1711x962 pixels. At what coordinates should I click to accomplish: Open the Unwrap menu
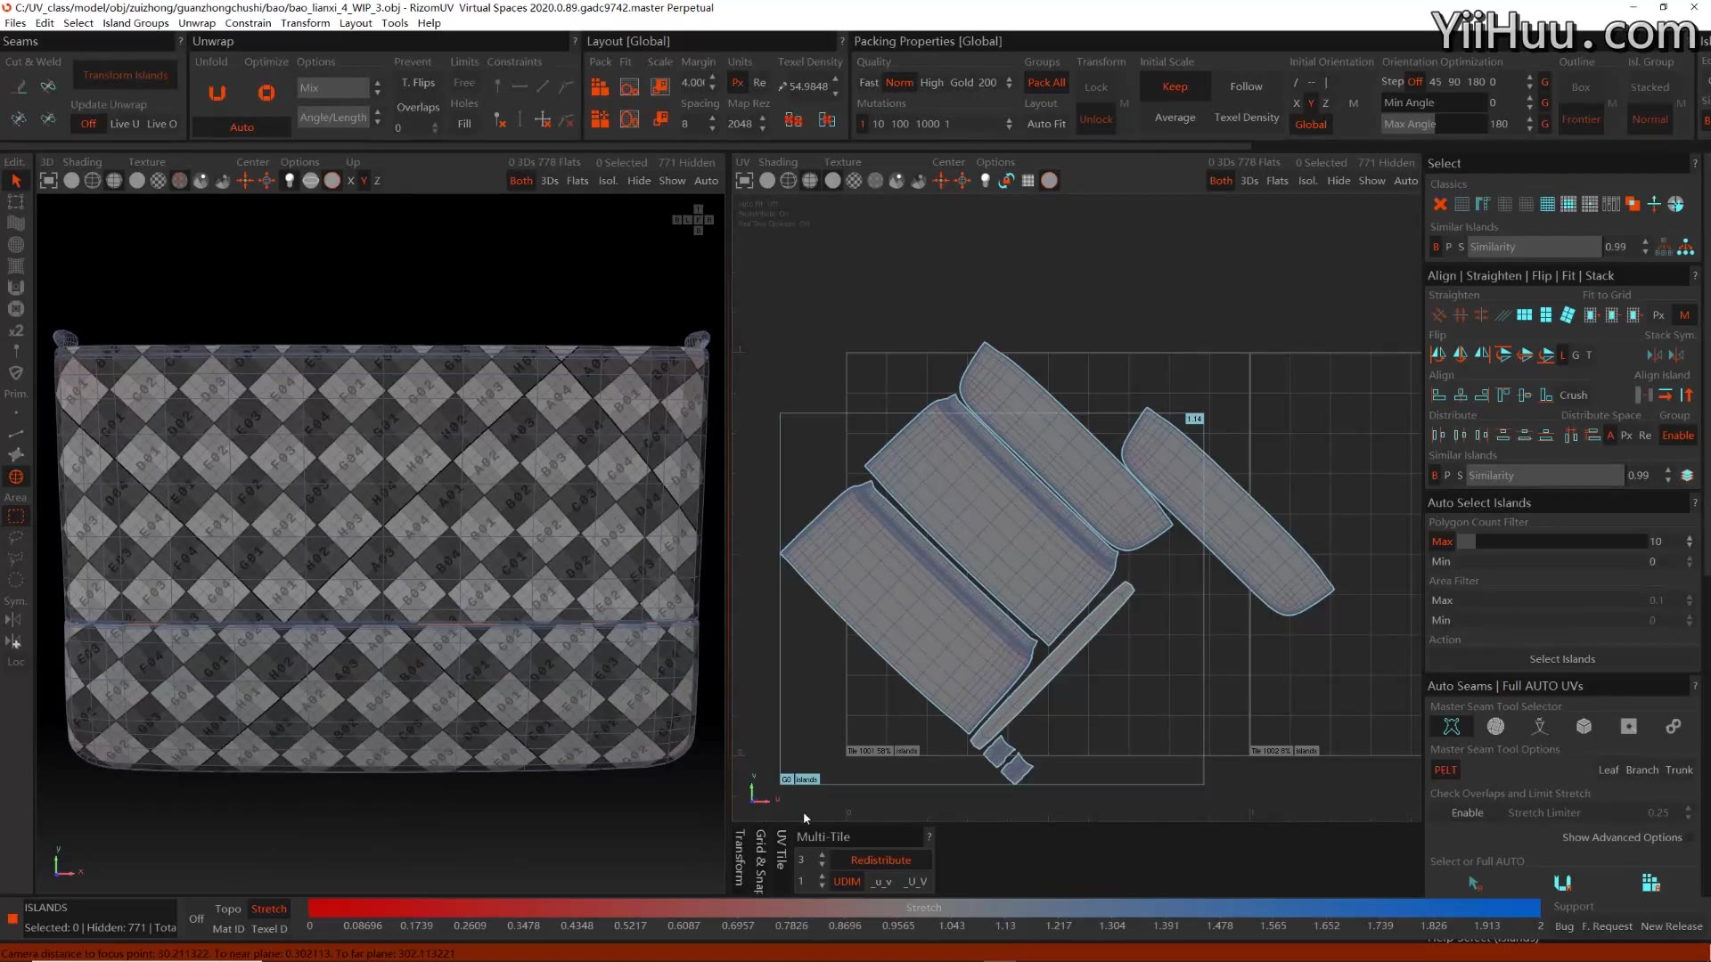pyautogui.click(x=196, y=23)
